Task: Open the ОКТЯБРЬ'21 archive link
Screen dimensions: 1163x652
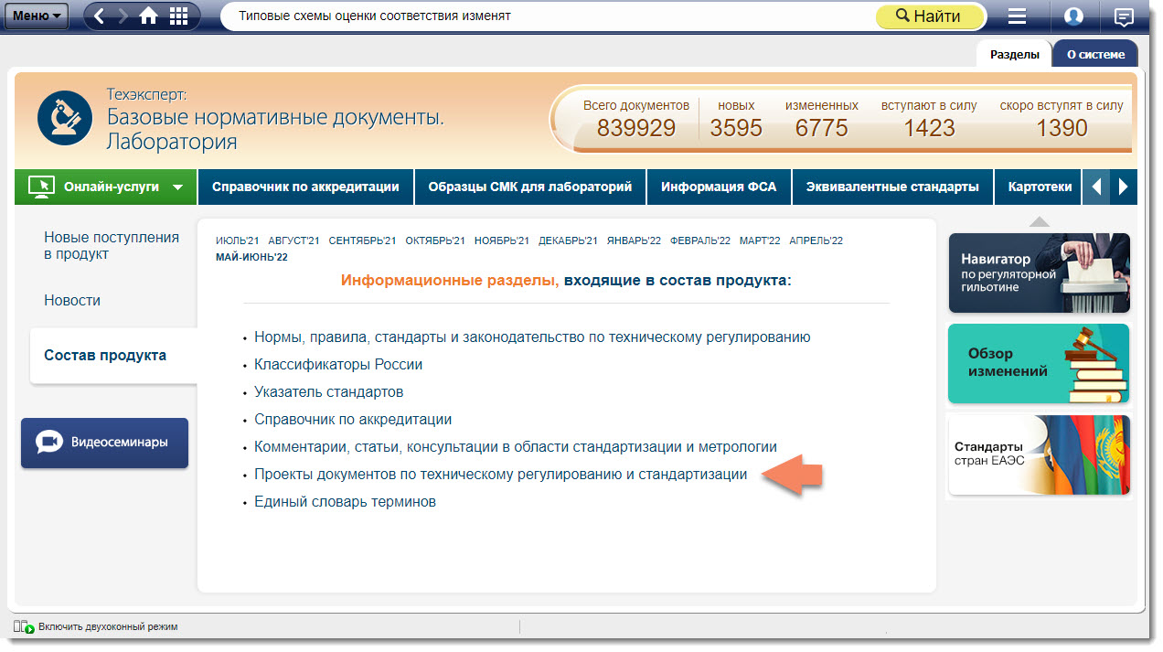Action: pos(436,240)
